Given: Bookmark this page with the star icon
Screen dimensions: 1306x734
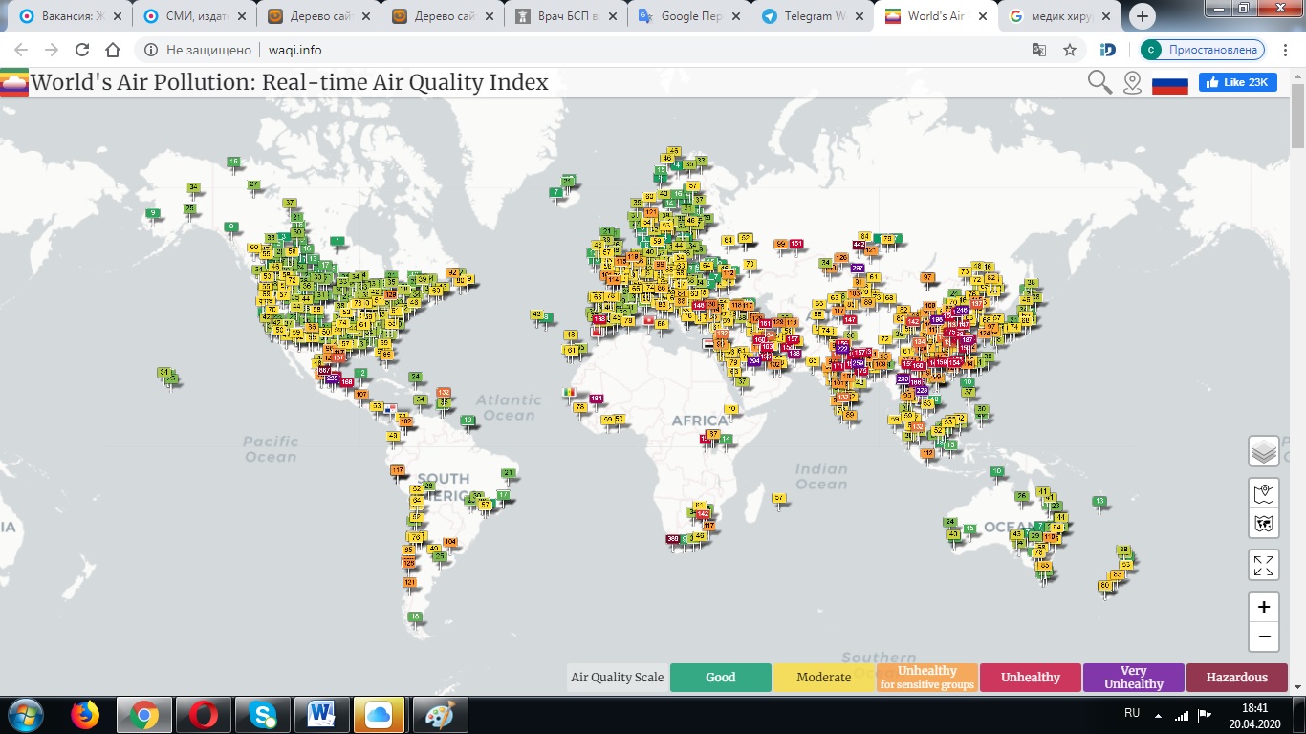Looking at the screenshot, I should point(1070,50).
